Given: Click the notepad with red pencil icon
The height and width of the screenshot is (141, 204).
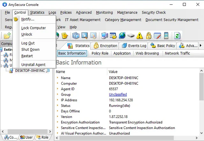Looking at the screenshot, I should point(157,36).
